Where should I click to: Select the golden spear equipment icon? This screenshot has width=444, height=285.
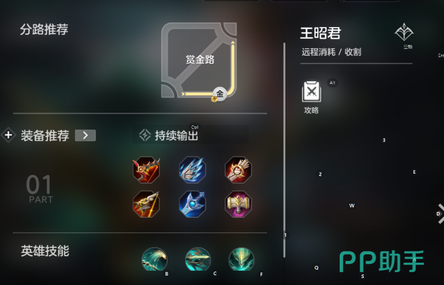[146, 204]
